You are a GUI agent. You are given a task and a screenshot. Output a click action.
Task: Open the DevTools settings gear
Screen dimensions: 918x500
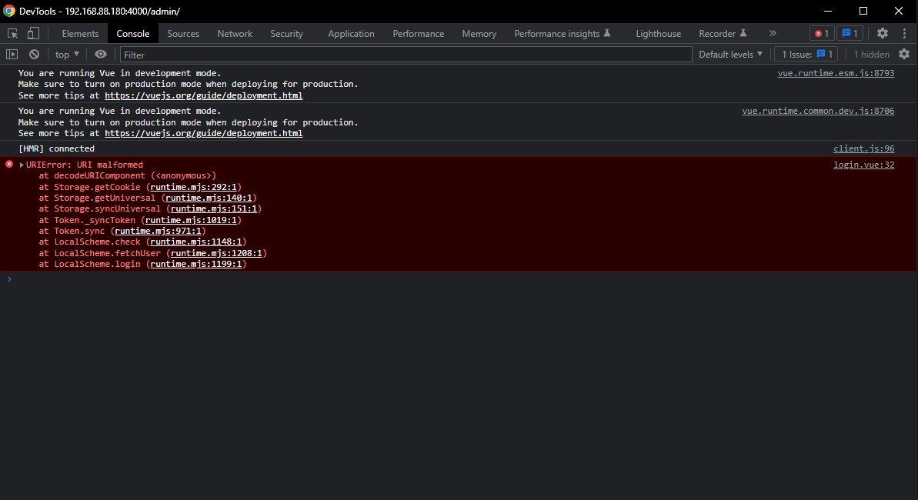883,33
